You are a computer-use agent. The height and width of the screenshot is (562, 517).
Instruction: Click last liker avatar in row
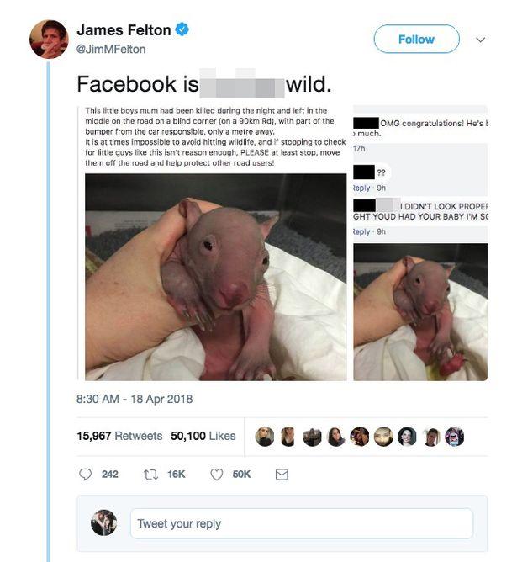454,436
